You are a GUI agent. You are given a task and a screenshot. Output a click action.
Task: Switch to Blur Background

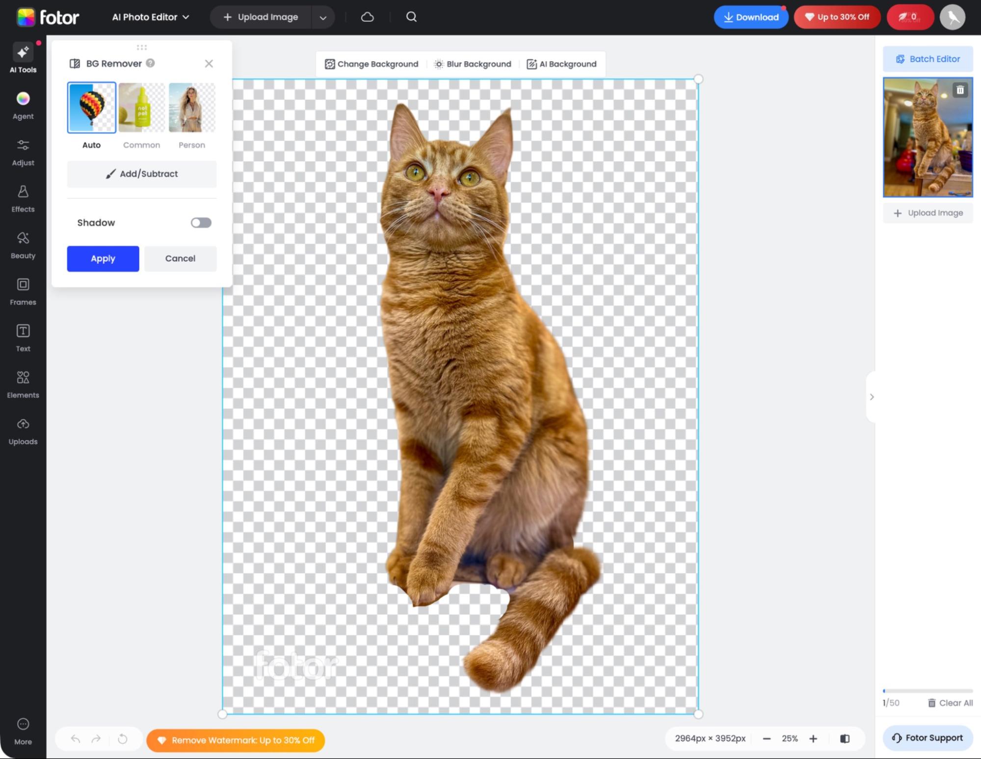click(x=472, y=64)
